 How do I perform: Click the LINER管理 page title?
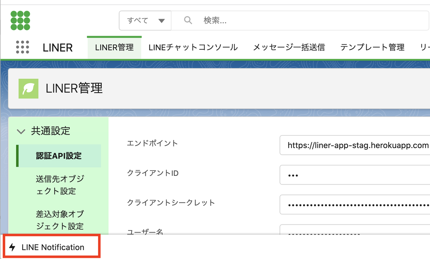74,88
